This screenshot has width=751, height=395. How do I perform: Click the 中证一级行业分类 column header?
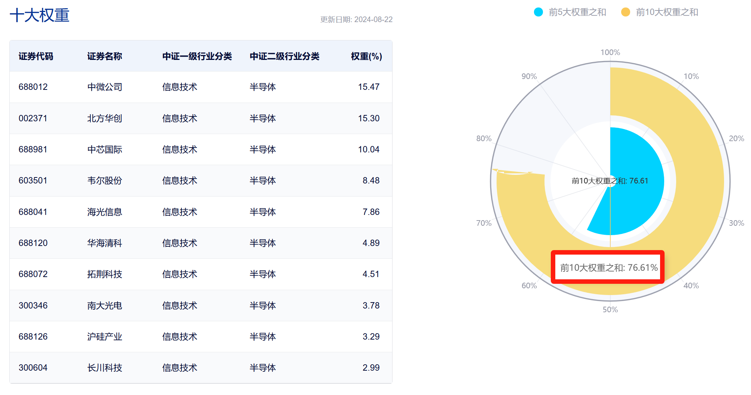(197, 56)
